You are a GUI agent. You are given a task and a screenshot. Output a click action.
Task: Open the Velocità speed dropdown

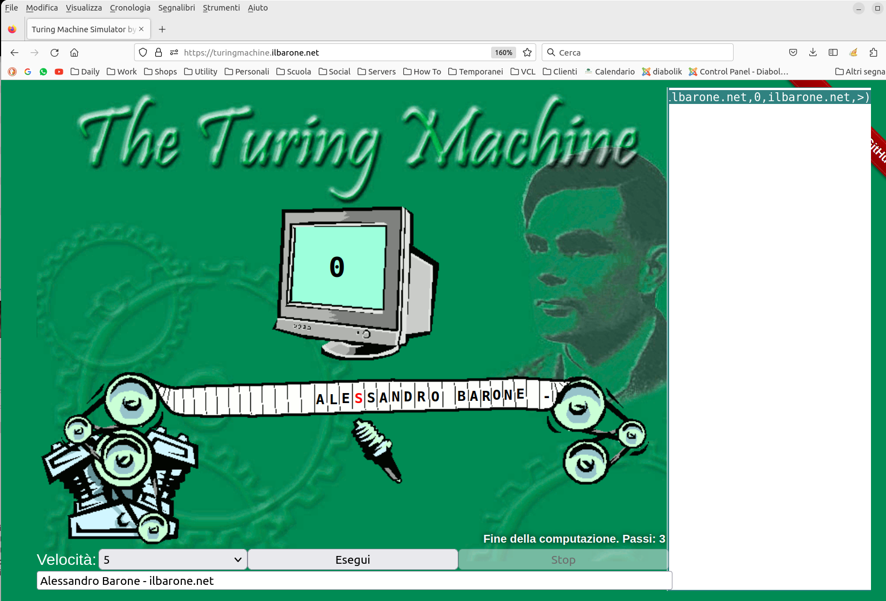pos(173,560)
